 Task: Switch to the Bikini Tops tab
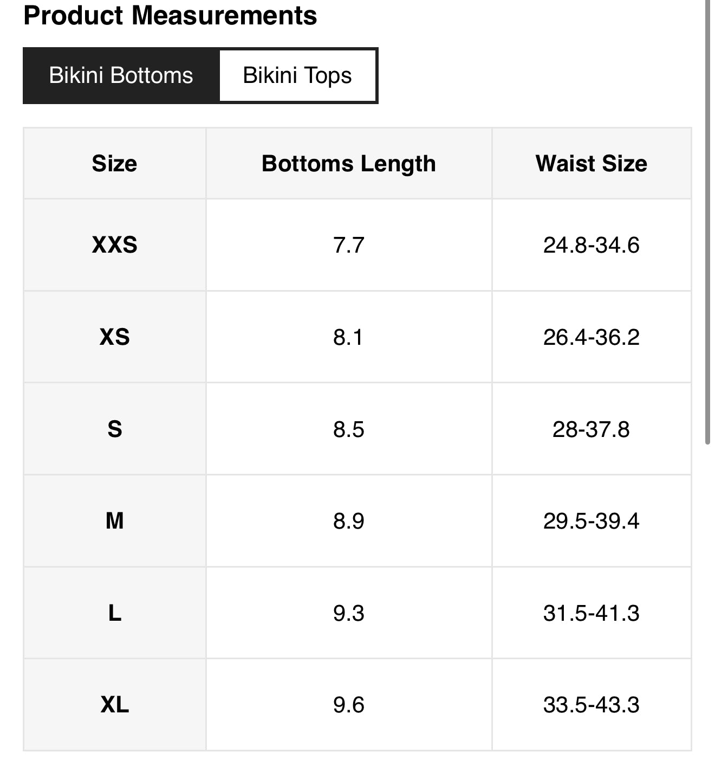pos(297,75)
